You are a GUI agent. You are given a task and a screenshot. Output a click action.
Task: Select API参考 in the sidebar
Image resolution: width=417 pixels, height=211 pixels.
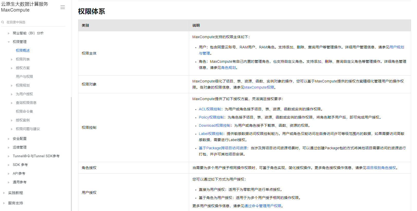(x=19, y=173)
